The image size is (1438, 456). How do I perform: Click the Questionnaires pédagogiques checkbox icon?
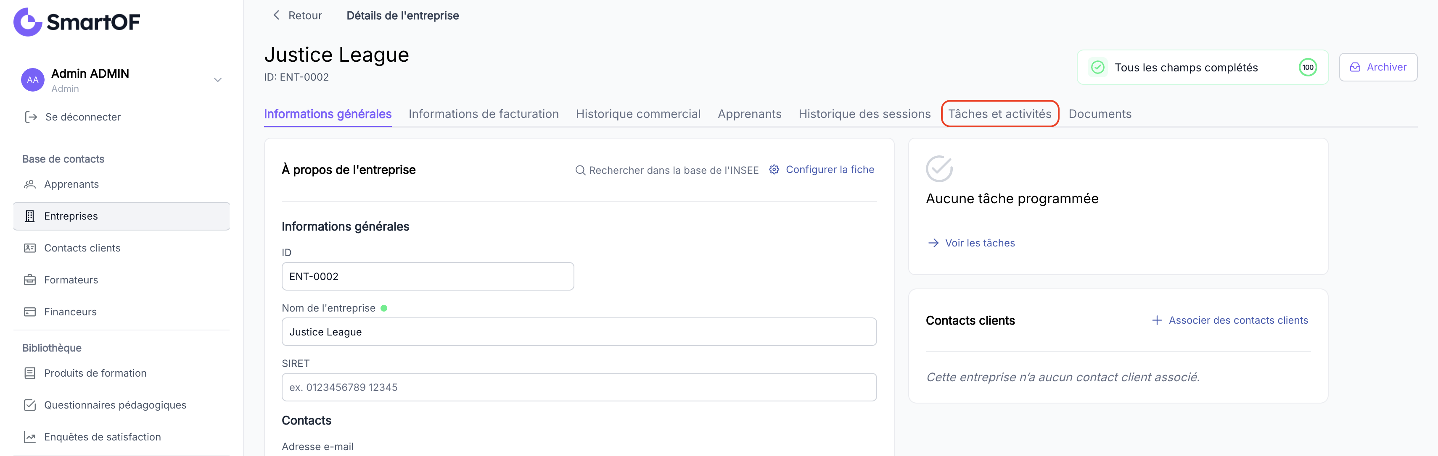tap(30, 405)
